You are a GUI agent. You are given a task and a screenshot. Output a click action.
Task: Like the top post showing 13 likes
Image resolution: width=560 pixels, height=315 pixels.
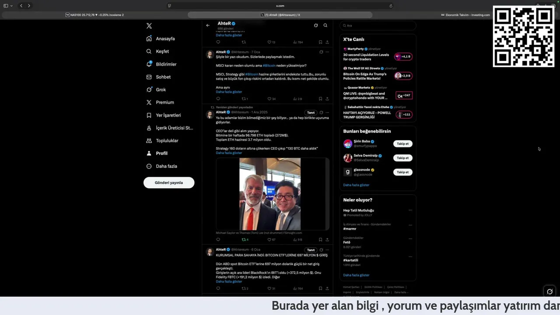[272, 42]
